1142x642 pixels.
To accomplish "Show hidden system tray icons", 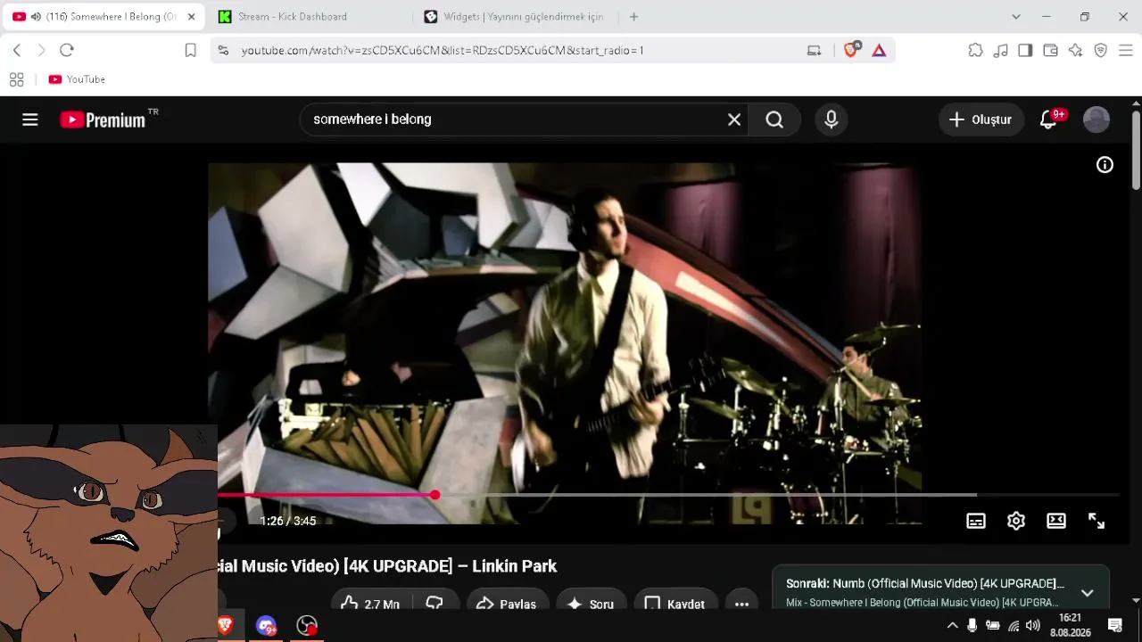I will (x=952, y=626).
